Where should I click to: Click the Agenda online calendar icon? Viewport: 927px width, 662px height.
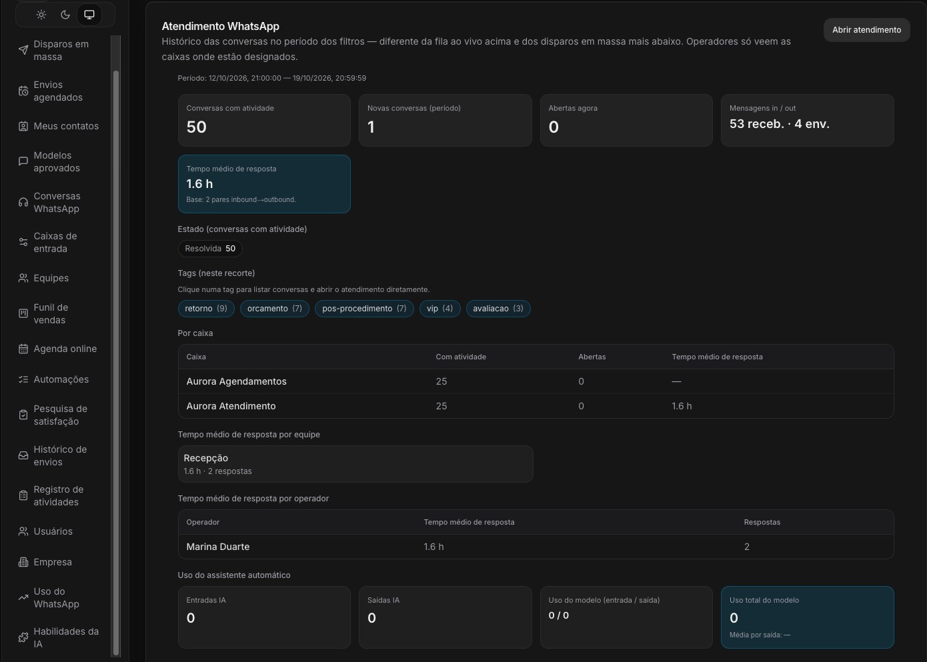(23, 349)
